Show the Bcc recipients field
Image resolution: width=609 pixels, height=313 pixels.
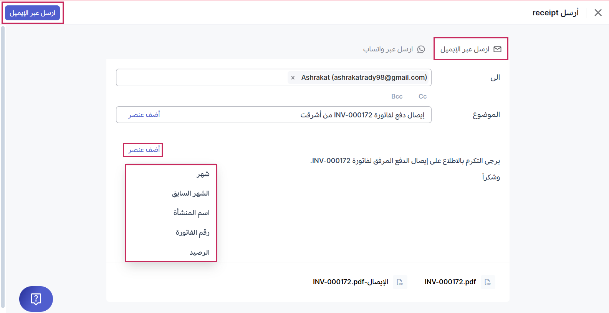click(x=397, y=96)
